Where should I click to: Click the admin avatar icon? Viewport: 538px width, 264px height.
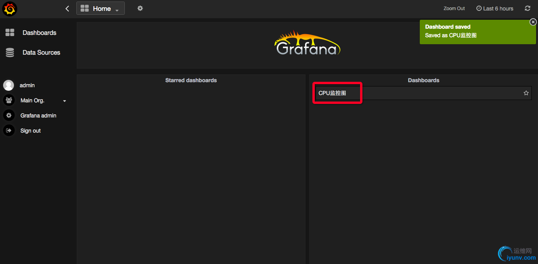[x=9, y=85]
